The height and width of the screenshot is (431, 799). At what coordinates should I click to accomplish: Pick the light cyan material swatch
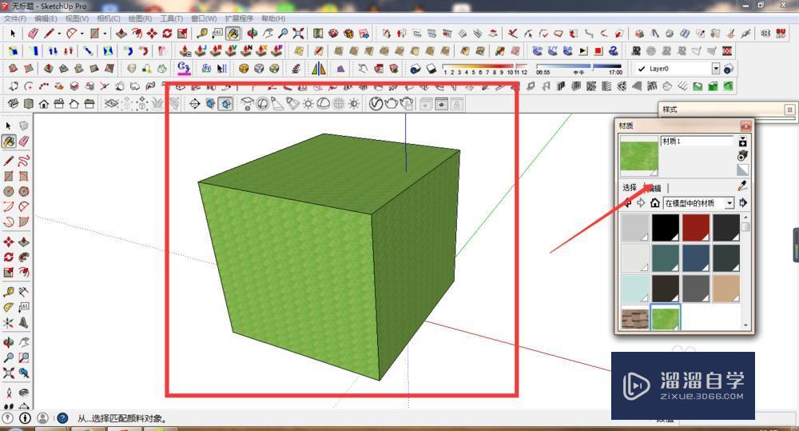(x=635, y=288)
